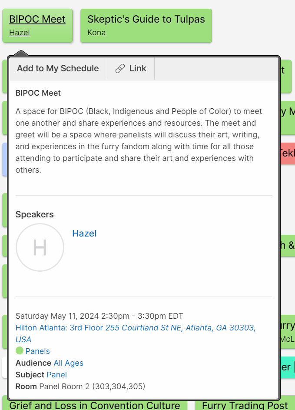Image resolution: width=295 pixels, height=410 pixels.
Task: Click the Link button in popup
Action: [x=131, y=69]
